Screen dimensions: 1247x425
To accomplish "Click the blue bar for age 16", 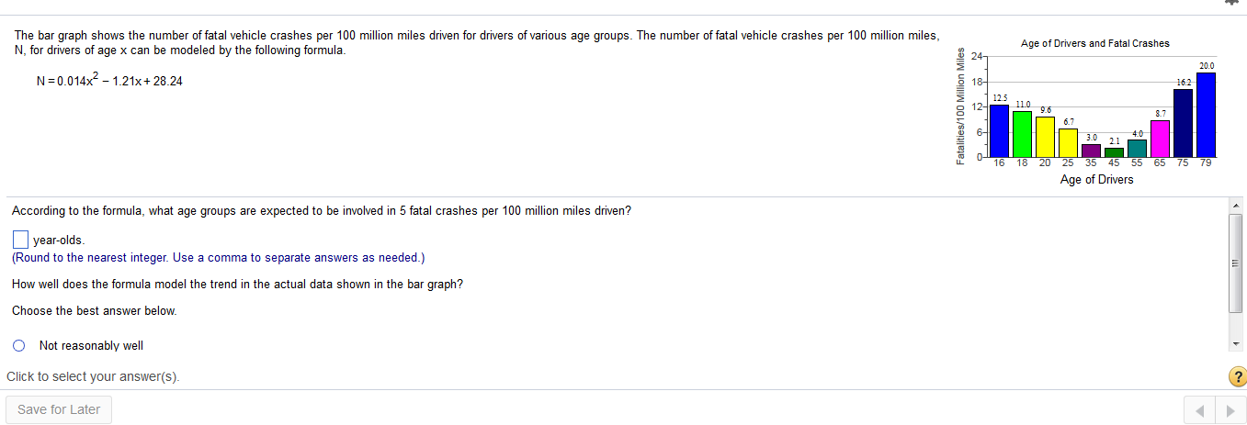I will click(x=999, y=131).
